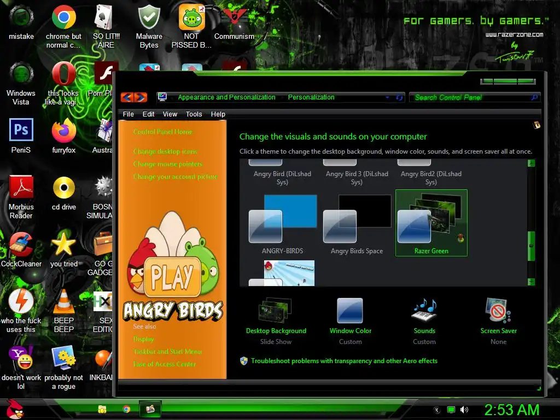Click the theme list scrollbar thumb
The width and height of the screenshot is (560, 420).
click(x=531, y=246)
